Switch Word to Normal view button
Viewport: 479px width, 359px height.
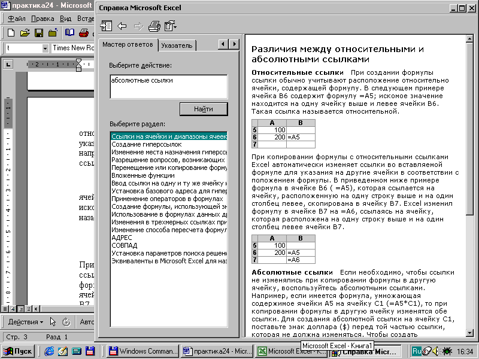(x=5, y=309)
